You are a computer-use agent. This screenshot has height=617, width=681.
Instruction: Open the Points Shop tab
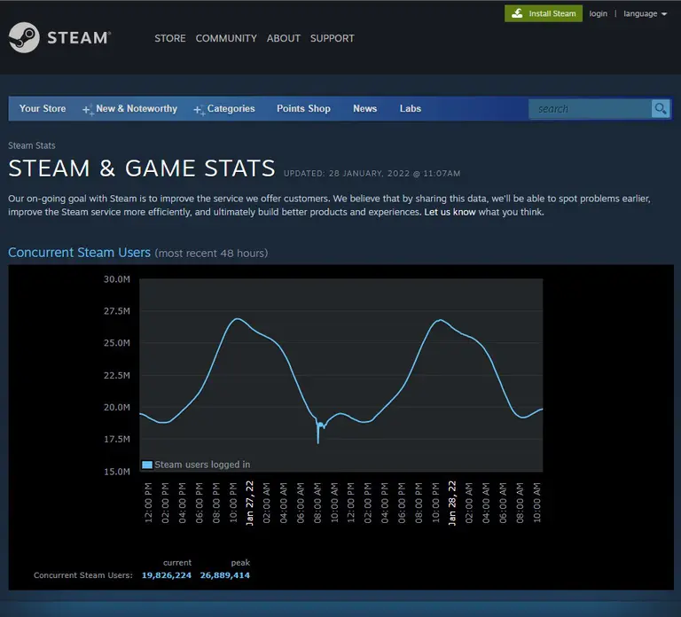pyautogui.click(x=303, y=108)
